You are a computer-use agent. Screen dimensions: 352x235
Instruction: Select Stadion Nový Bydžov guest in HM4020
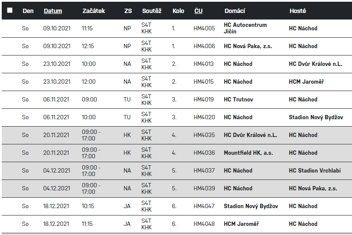click(x=316, y=117)
